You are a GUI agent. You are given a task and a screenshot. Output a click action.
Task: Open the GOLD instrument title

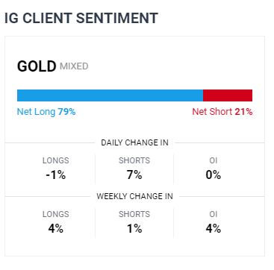click(37, 66)
